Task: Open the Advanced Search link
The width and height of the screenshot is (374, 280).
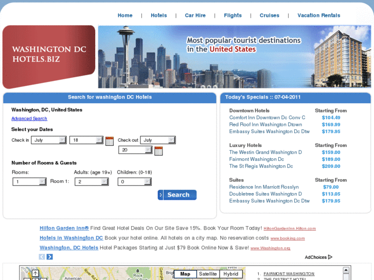Action: click(x=29, y=119)
